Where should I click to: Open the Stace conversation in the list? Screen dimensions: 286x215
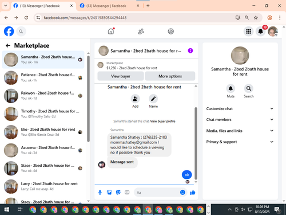click(x=43, y=168)
